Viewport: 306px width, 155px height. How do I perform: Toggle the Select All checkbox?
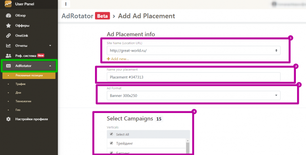coord(111,134)
